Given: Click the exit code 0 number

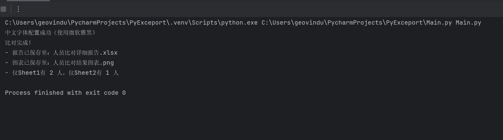Looking at the screenshot, I should pyautogui.click(x=124, y=93).
